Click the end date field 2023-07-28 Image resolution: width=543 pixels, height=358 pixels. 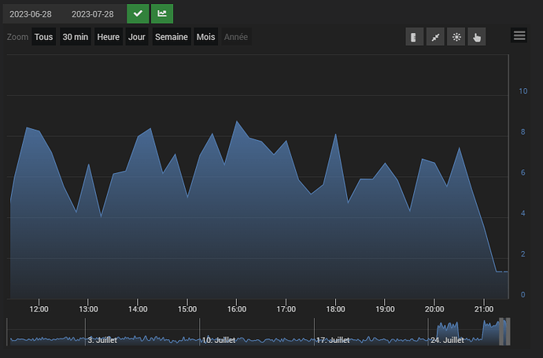(92, 14)
